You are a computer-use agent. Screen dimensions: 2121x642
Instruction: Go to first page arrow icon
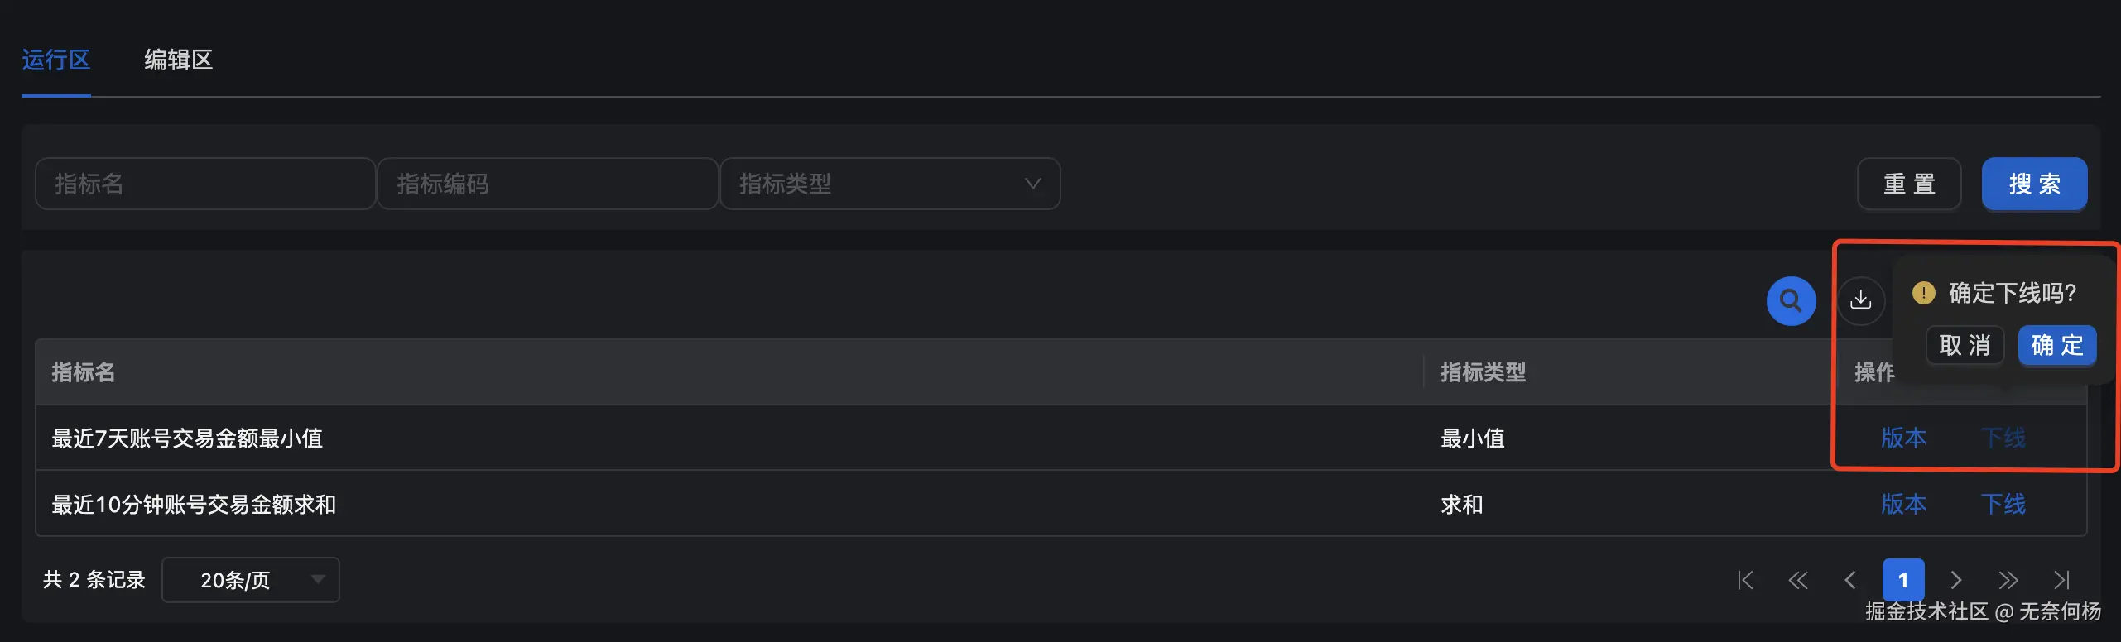click(x=1745, y=580)
